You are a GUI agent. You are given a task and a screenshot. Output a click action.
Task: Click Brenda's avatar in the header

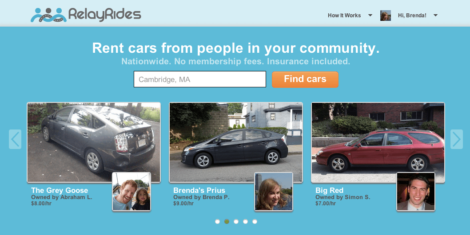click(x=386, y=16)
